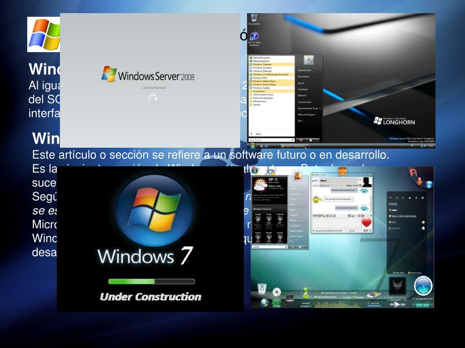465x348 pixels.
Task: Click the orange box icon above chat window
Action: [x=342, y=171]
